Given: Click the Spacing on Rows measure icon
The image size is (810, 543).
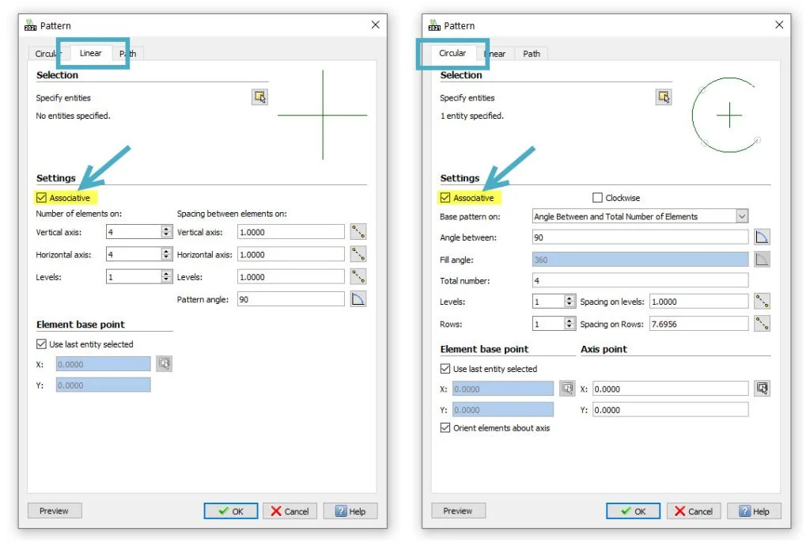Looking at the screenshot, I should 762,324.
